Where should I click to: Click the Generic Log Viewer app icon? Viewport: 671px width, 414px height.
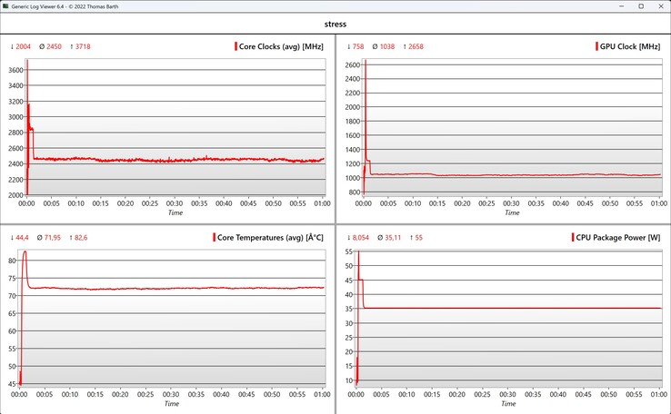(7, 6)
